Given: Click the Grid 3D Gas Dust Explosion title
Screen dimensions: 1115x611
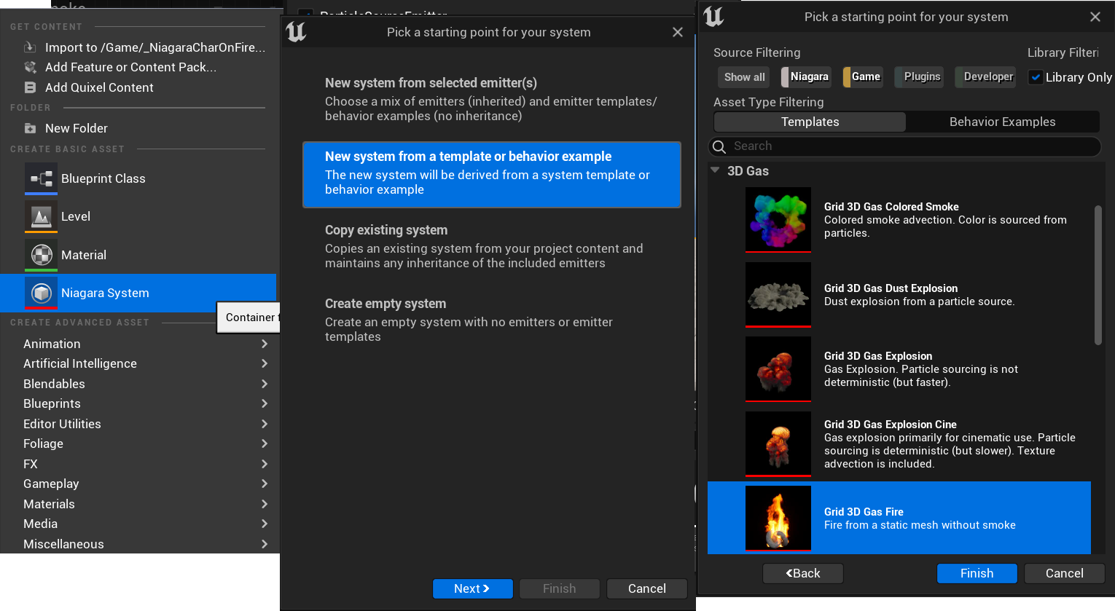Looking at the screenshot, I should [x=891, y=288].
